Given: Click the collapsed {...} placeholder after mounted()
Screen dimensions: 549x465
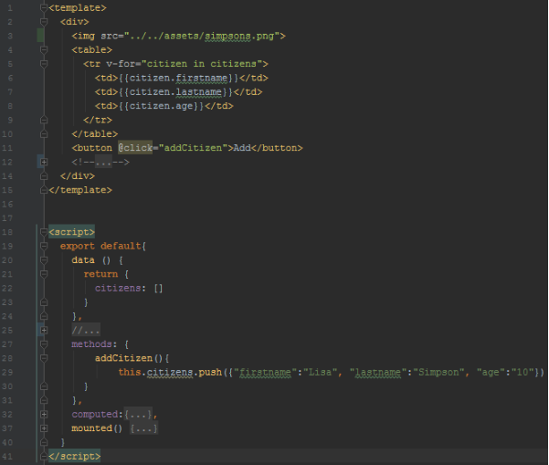Looking at the screenshot, I should pyautogui.click(x=144, y=428).
